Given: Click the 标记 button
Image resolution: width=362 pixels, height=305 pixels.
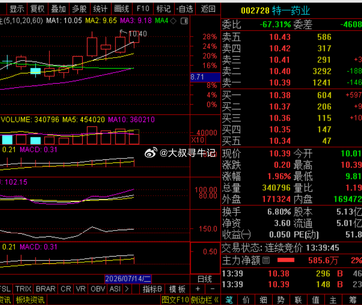Looking at the screenshot, I should pos(163,9).
